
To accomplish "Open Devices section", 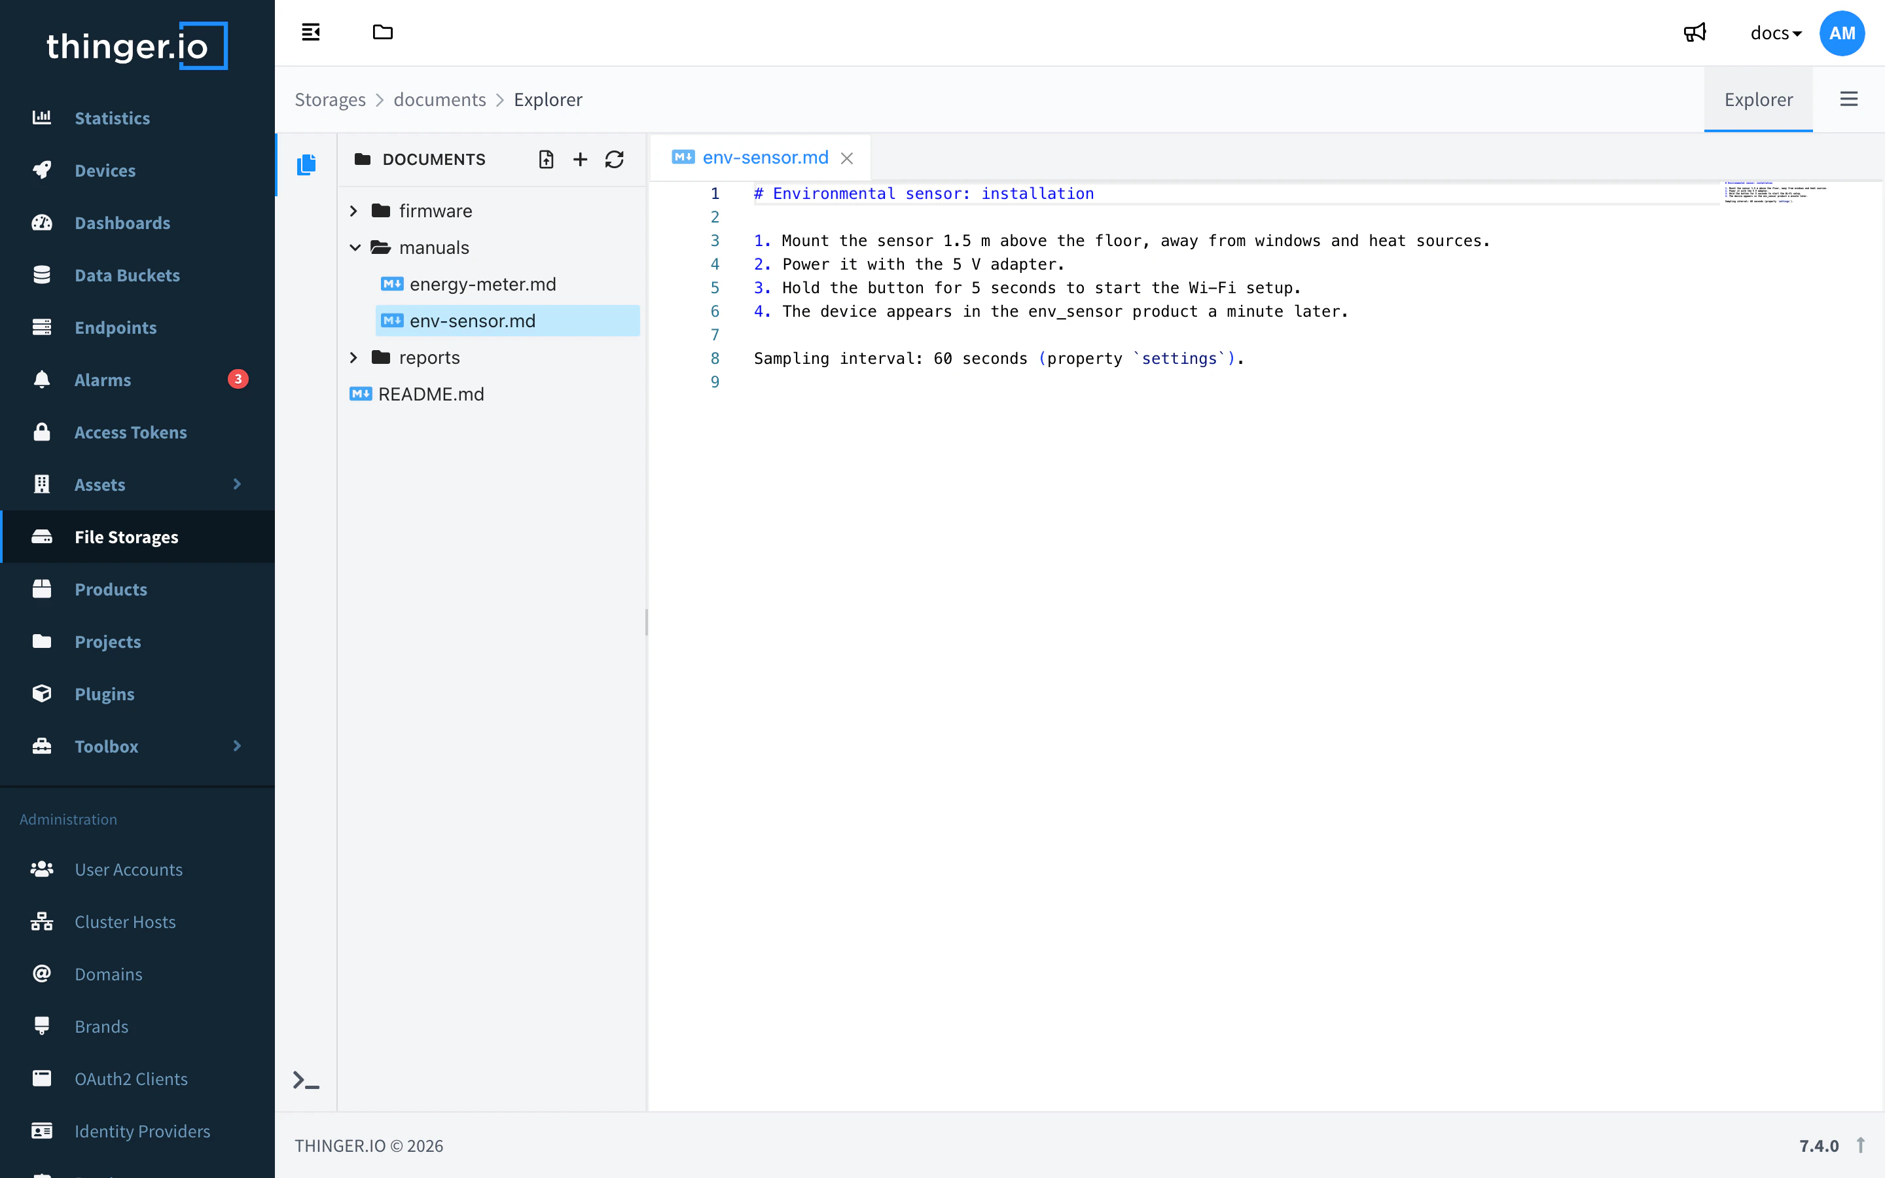I will click(137, 170).
